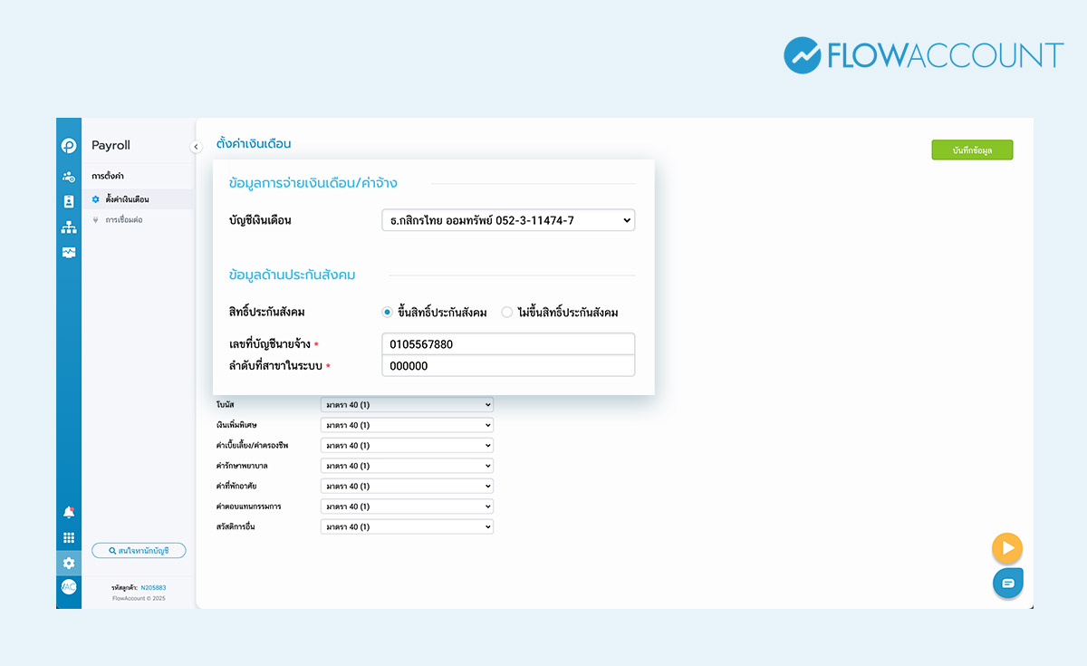
Task: Open the monitor report icon in sidebar
Action: tap(69, 253)
